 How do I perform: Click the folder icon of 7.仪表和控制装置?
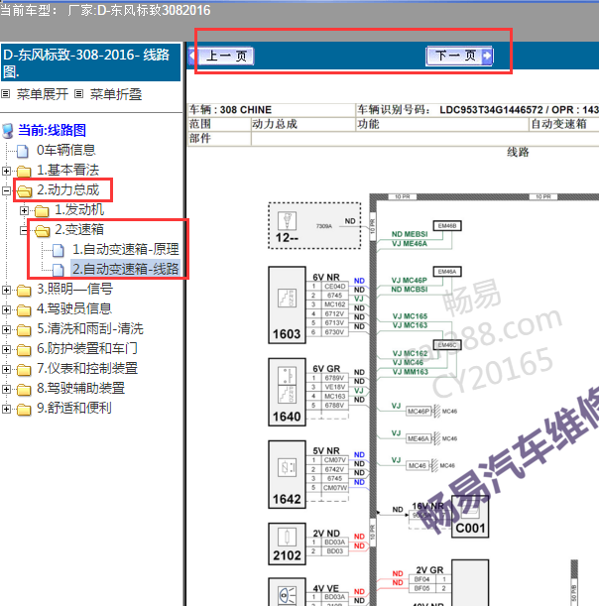point(24,370)
